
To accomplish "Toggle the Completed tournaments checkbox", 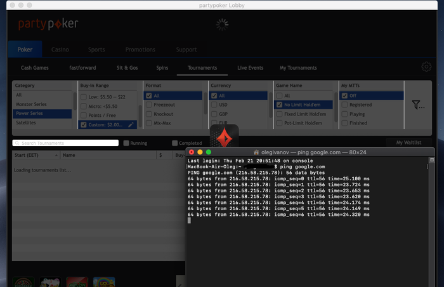I will click(x=174, y=143).
